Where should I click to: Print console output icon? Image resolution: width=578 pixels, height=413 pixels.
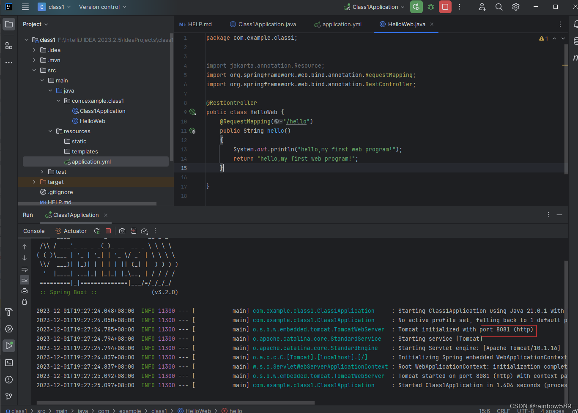25,291
